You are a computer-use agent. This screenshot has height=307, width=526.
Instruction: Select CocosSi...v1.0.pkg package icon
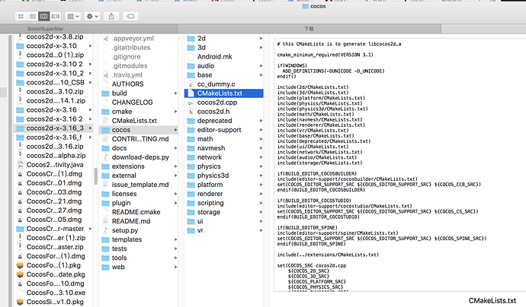coord(20,302)
